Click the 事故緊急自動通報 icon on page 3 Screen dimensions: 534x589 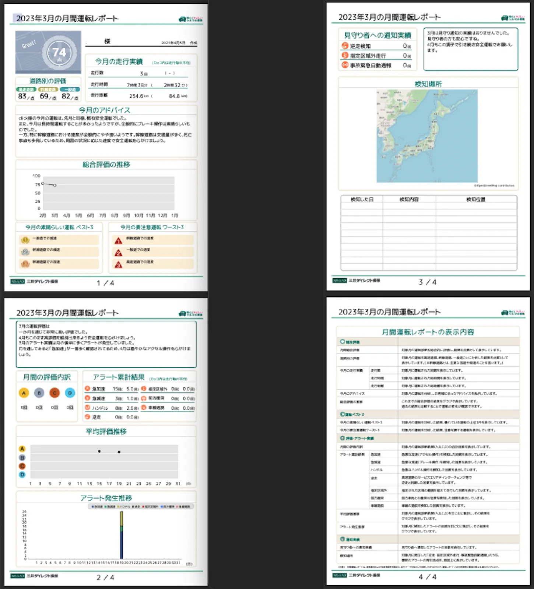click(345, 65)
